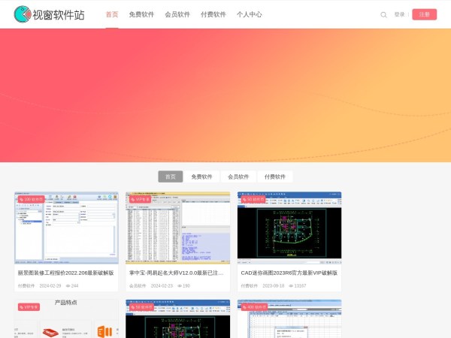Screen dimensions: 451x338
Task: Click title CAD迷你画图2023R6官方最新VIP破解版
Action: pos(289,273)
